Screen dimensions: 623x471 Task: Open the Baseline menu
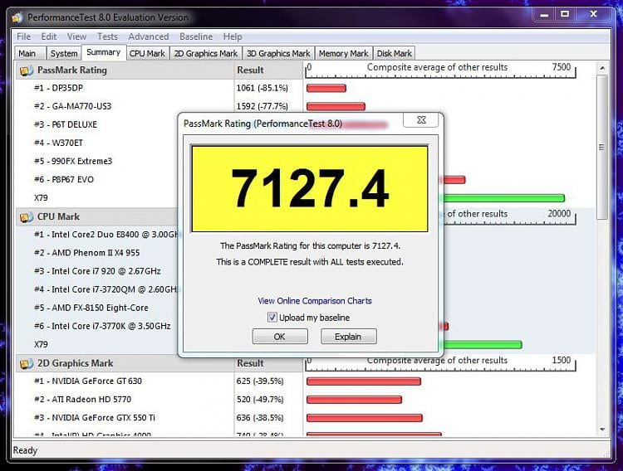tap(196, 36)
